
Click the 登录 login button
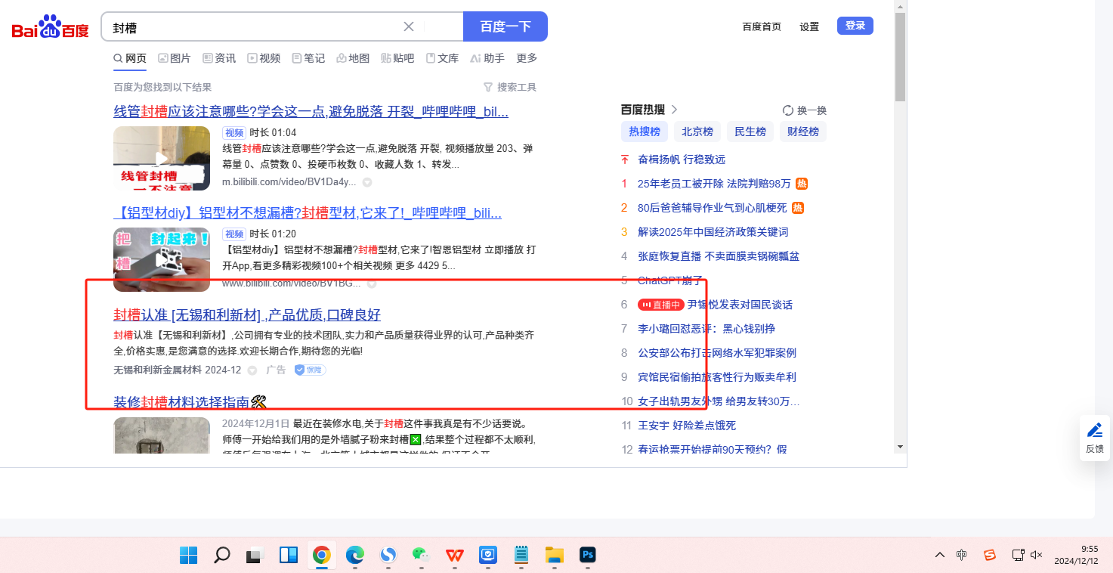855,26
